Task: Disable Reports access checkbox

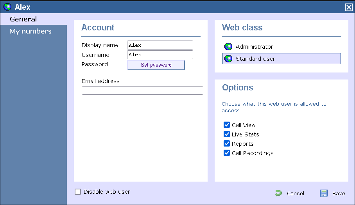Action: (227, 144)
